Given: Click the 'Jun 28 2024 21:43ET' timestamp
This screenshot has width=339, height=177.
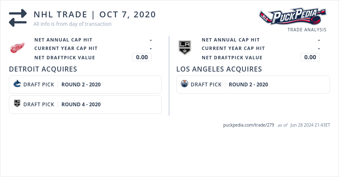Looking at the screenshot, I should (310, 125).
